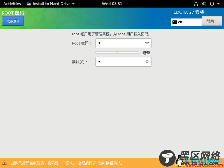
Task: Click the volume speaker icon
Action: pyautogui.click(x=204, y=4)
